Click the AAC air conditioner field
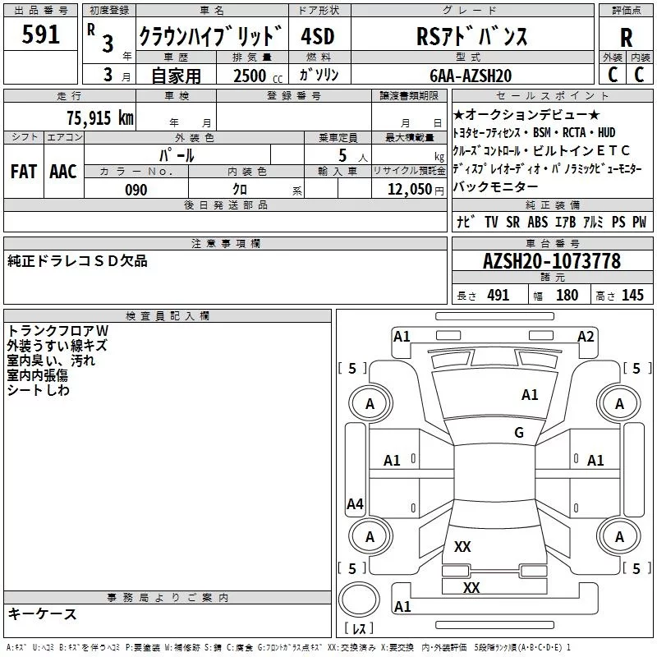Viewport: 657px width, 657px height. coord(63,171)
